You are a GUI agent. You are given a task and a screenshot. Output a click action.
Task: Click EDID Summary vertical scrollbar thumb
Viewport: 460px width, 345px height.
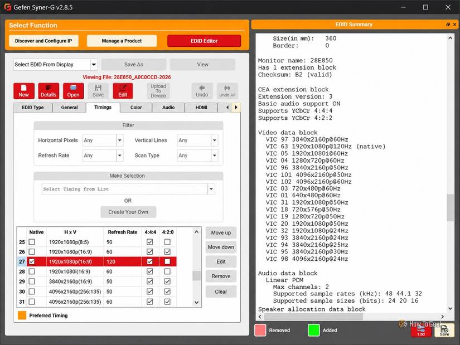(450, 208)
